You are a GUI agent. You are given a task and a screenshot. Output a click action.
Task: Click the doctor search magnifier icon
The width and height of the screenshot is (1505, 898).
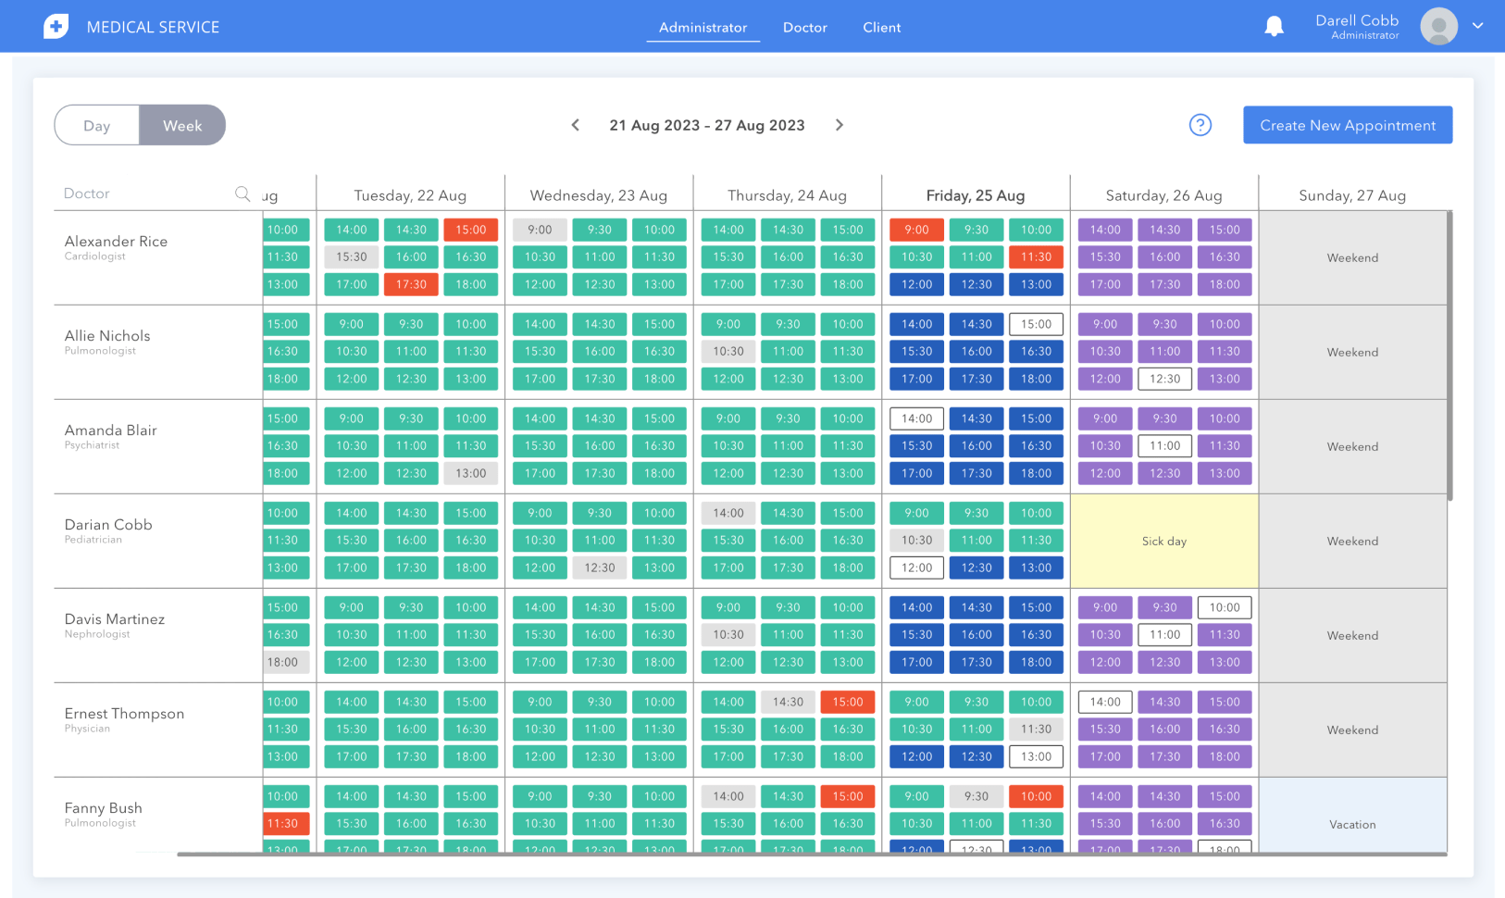click(x=243, y=193)
